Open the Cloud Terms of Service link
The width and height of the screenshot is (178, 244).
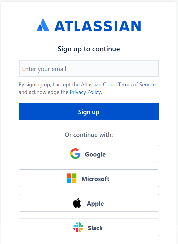(x=129, y=85)
